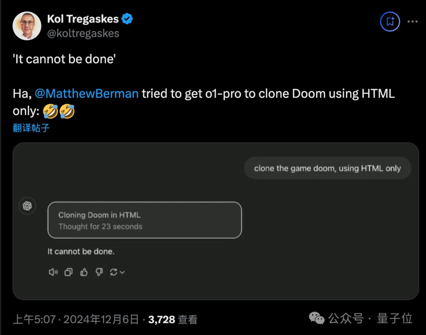426x335 pixels.
Task: Open the Kol Tregaskes display name
Action: (x=83, y=19)
